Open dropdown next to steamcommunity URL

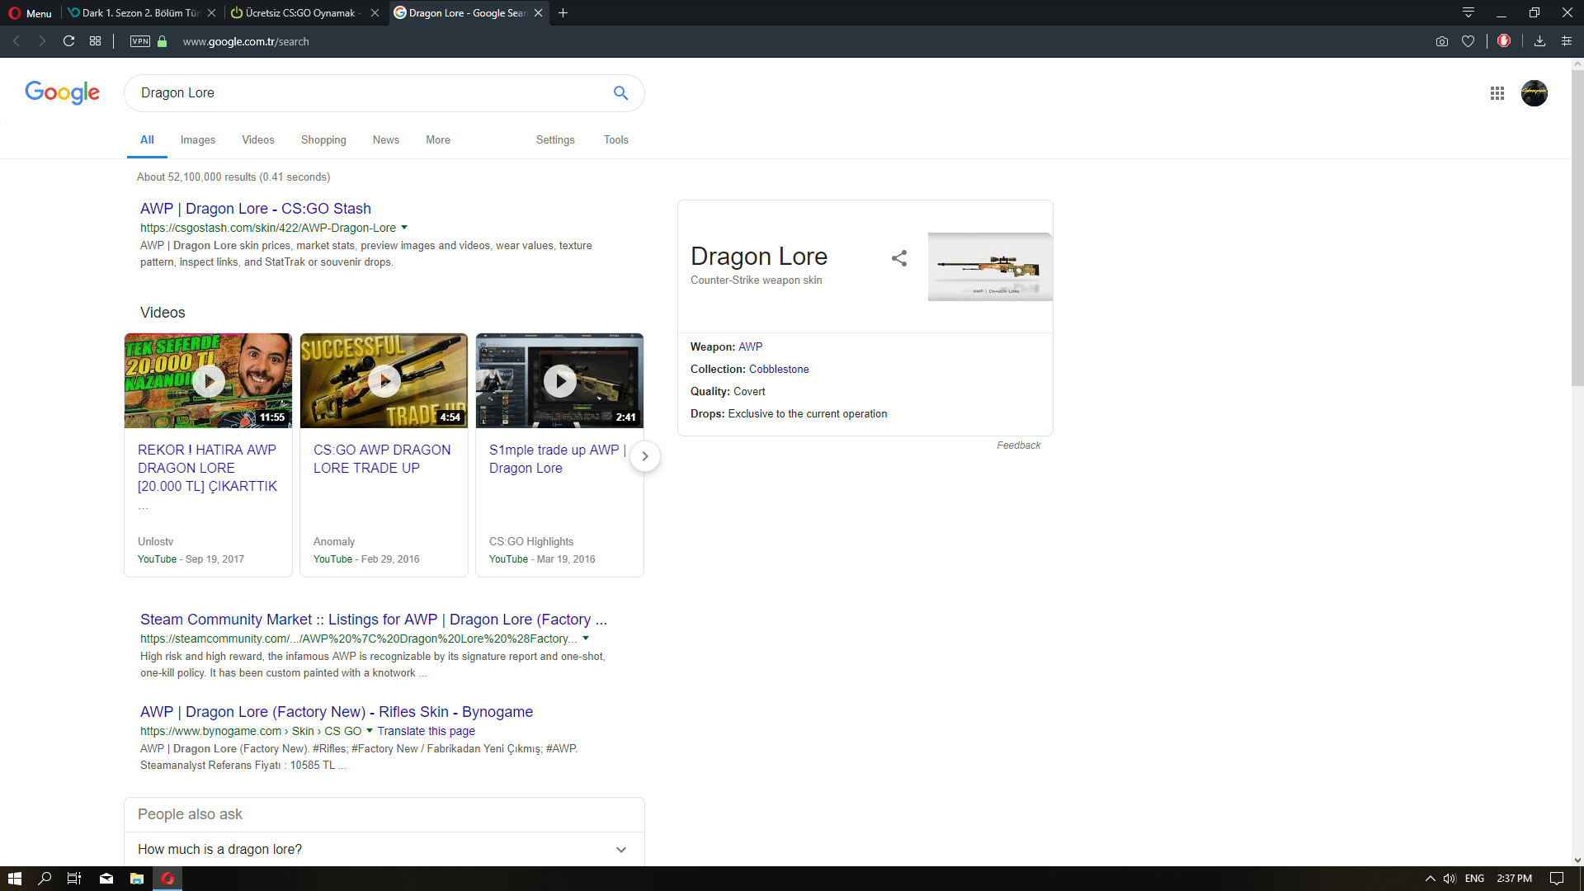click(586, 639)
